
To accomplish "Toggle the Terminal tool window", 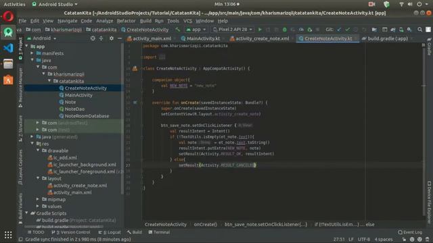I will [159, 232].
